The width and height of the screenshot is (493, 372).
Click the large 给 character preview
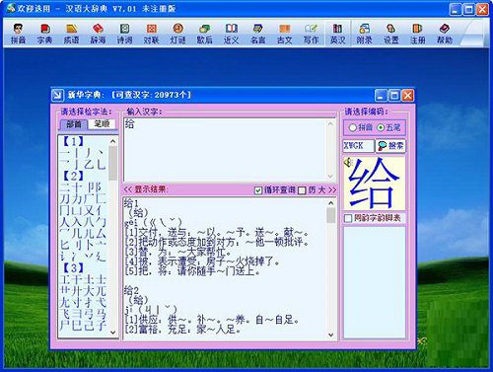point(375,184)
